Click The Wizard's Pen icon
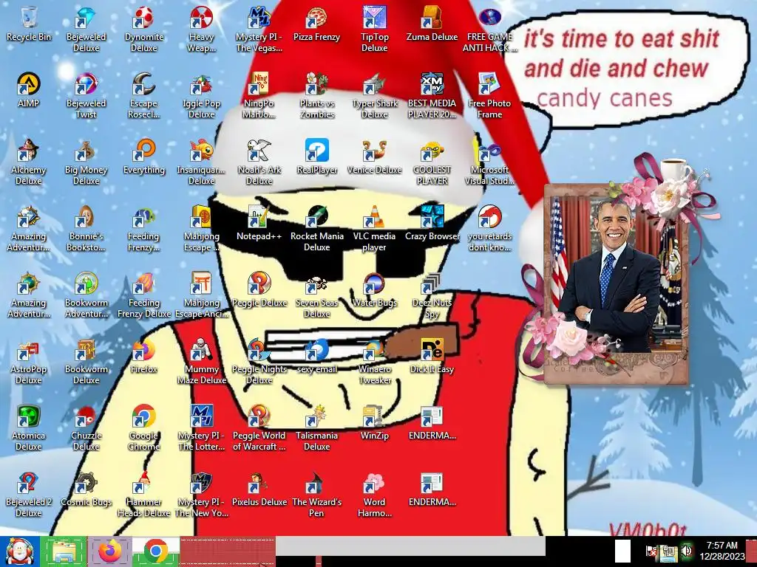The width and height of the screenshot is (757, 567). (316, 494)
